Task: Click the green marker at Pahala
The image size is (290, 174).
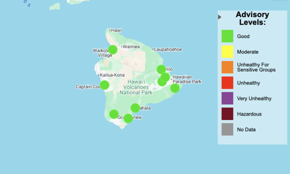Action: click(135, 108)
